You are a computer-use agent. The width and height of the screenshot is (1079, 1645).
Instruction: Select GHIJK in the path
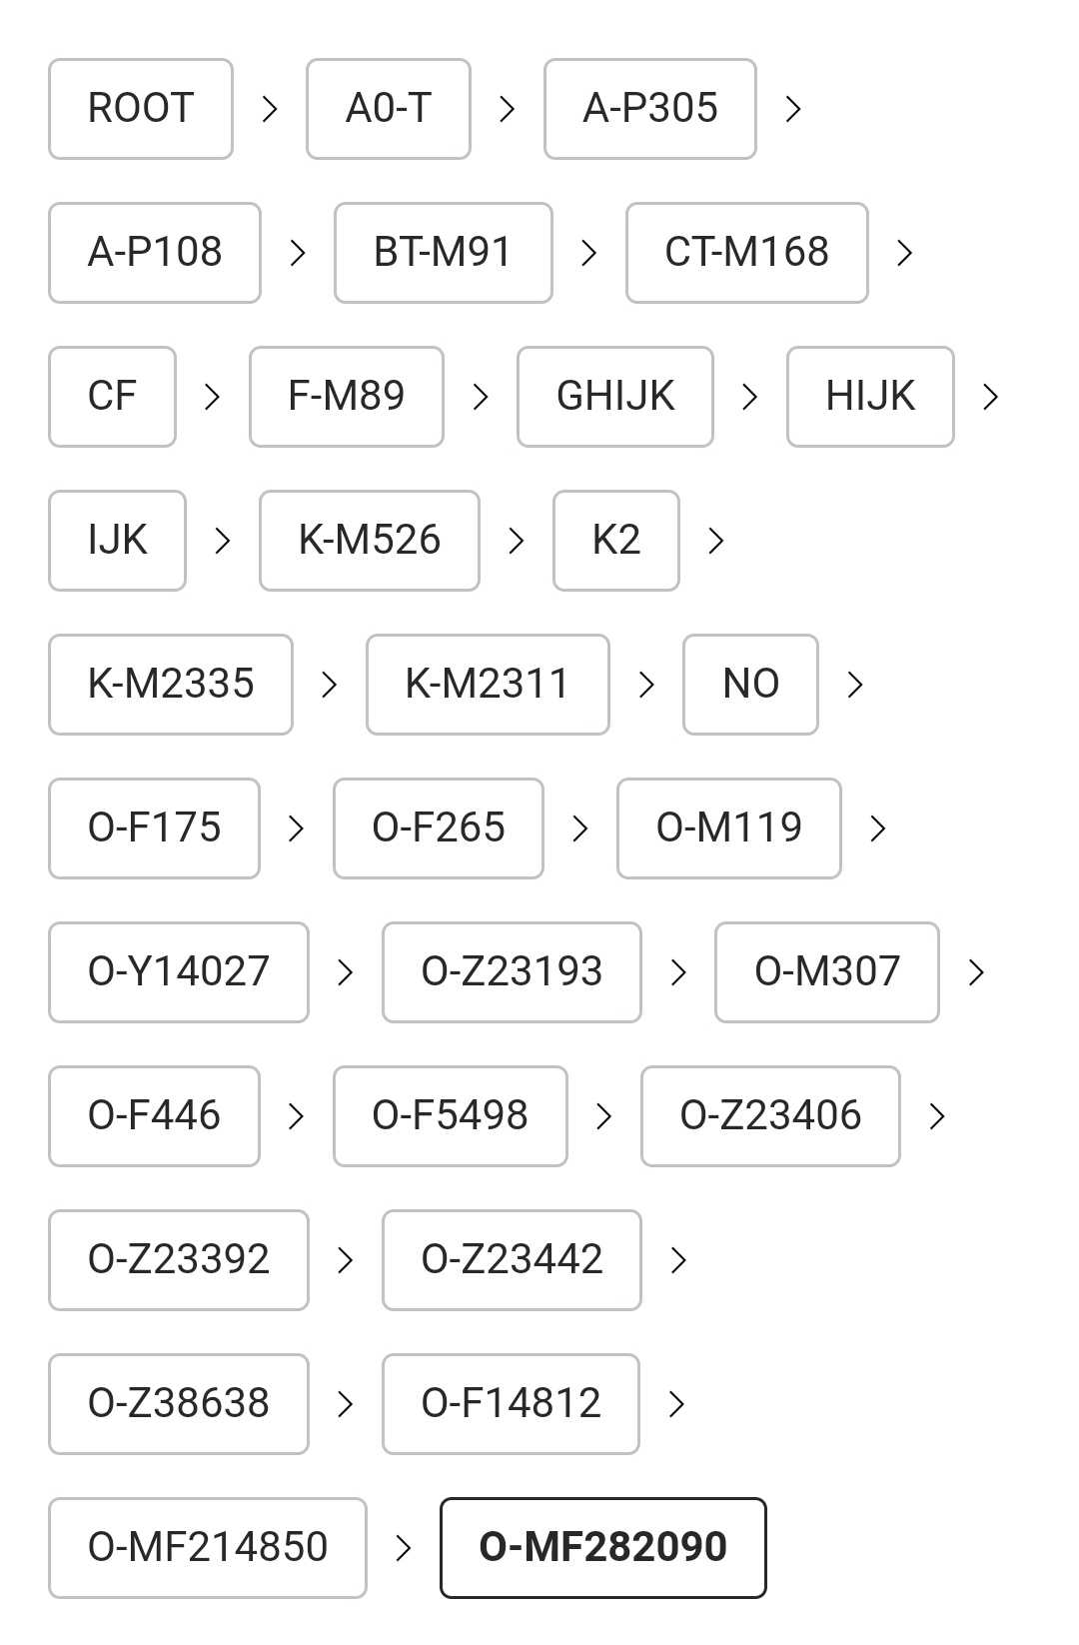615,397
